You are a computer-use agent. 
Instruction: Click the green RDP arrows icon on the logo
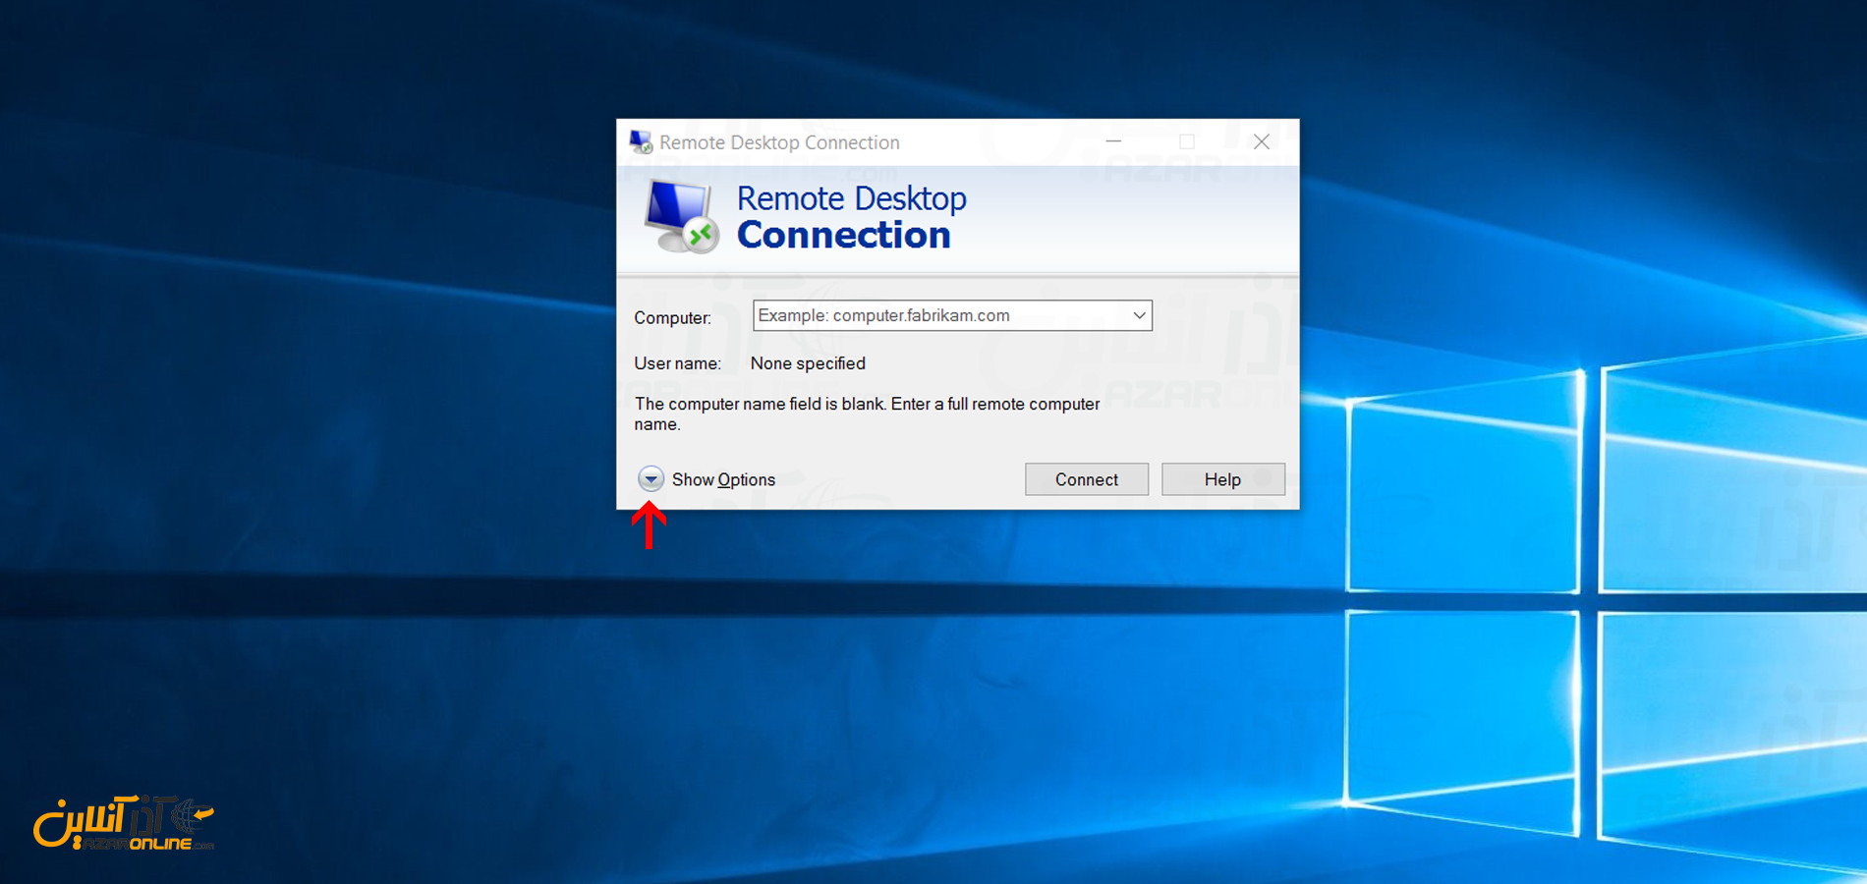[700, 234]
